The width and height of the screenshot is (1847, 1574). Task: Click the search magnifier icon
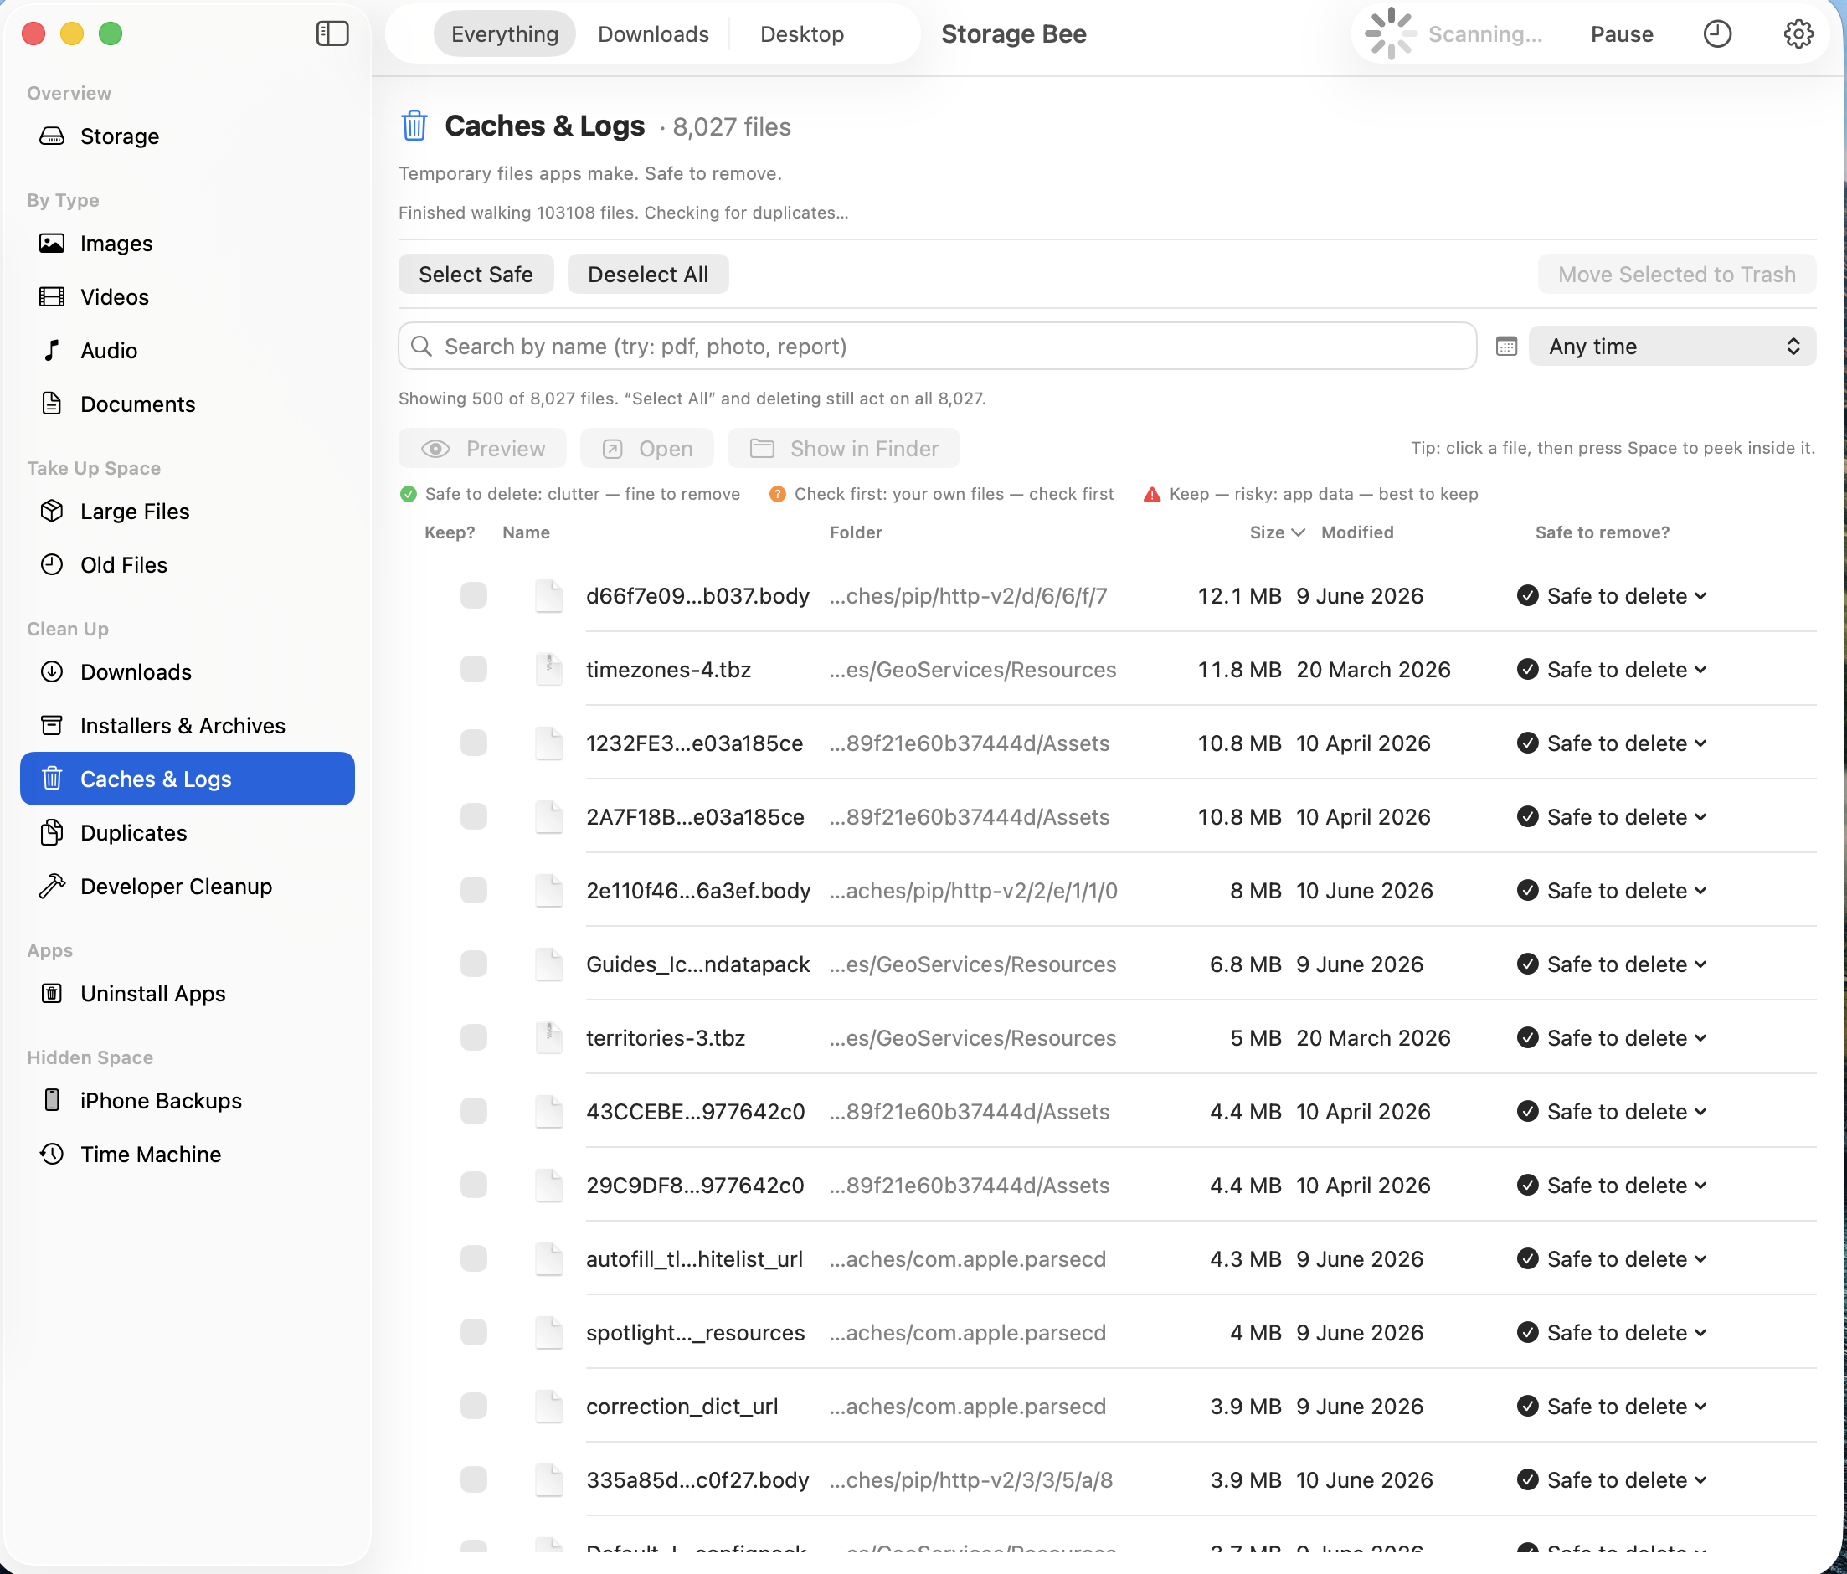tap(422, 346)
